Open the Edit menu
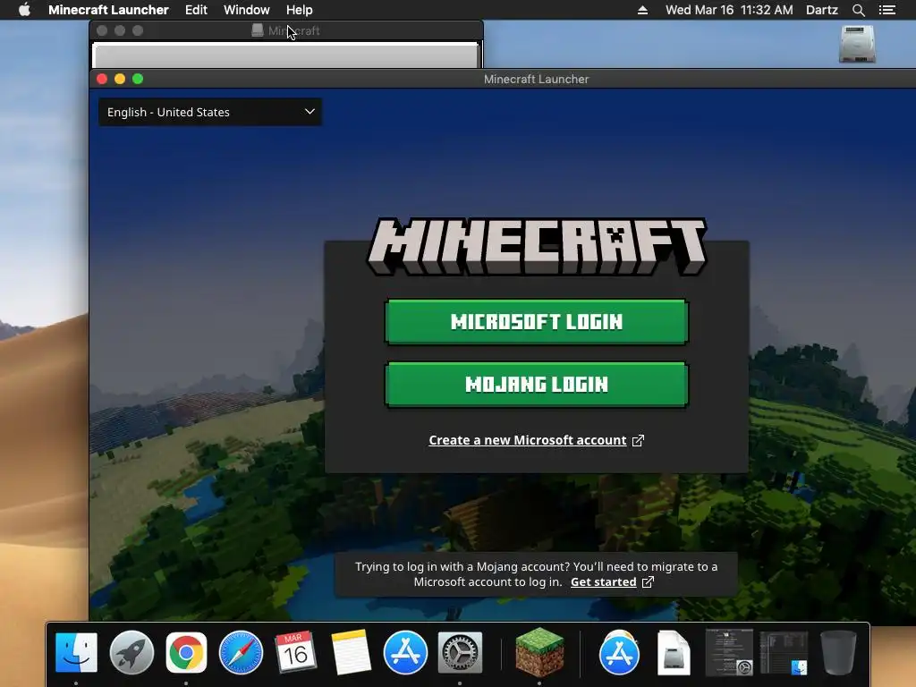 [x=196, y=10]
